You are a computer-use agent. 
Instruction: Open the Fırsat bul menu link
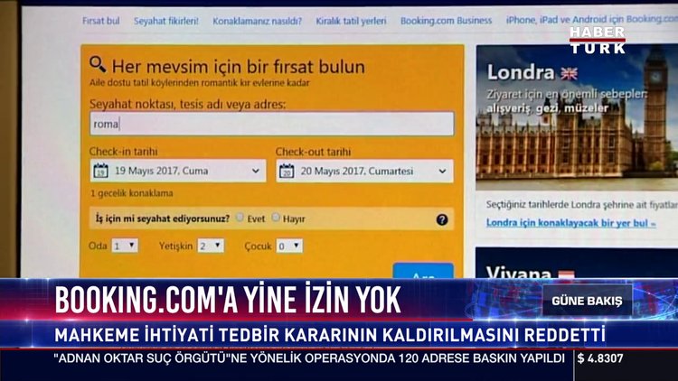point(101,21)
